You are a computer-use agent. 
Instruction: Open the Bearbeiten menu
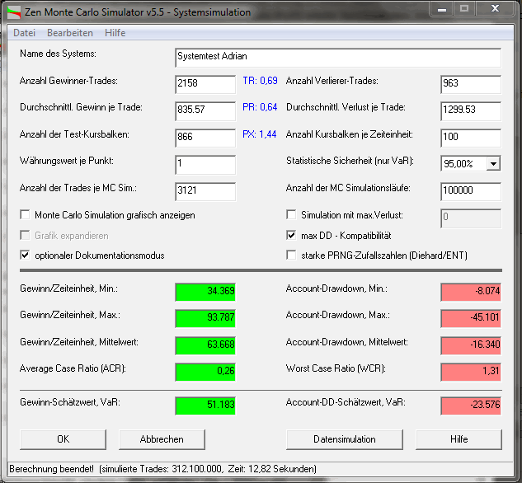[69, 33]
